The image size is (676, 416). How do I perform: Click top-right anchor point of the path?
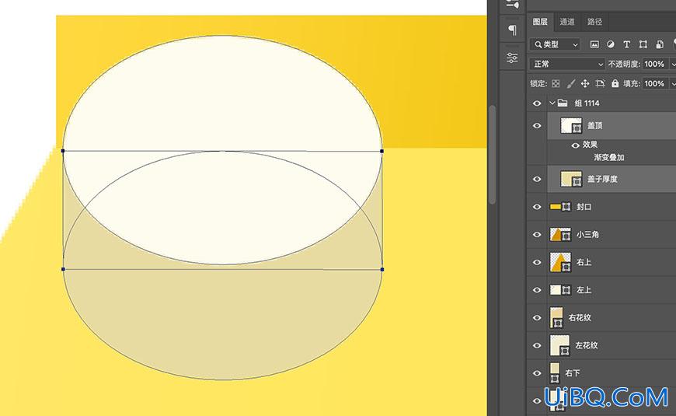(x=382, y=151)
